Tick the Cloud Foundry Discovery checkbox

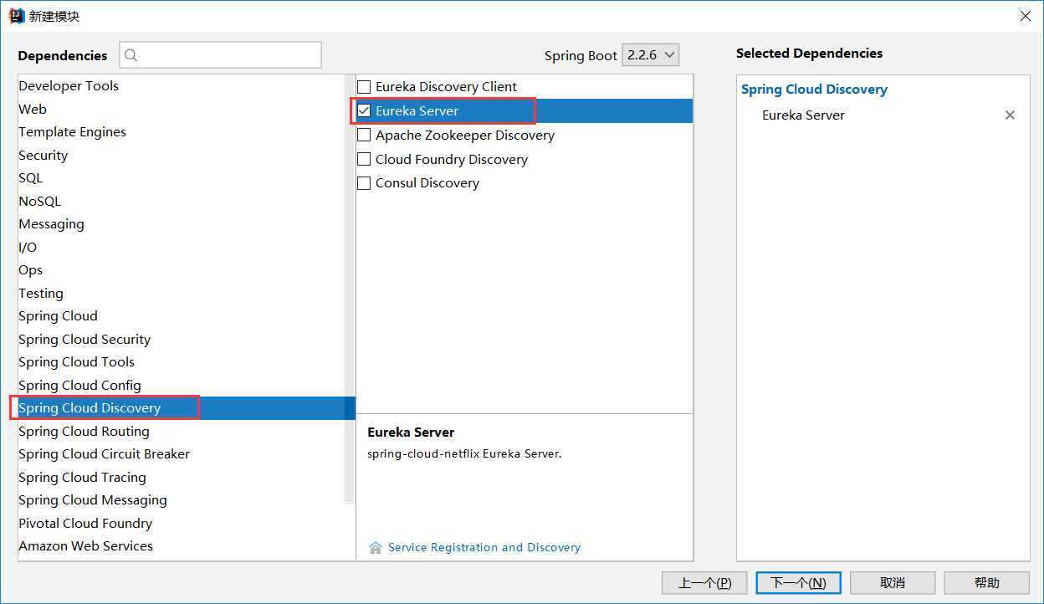(x=364, y=159)
